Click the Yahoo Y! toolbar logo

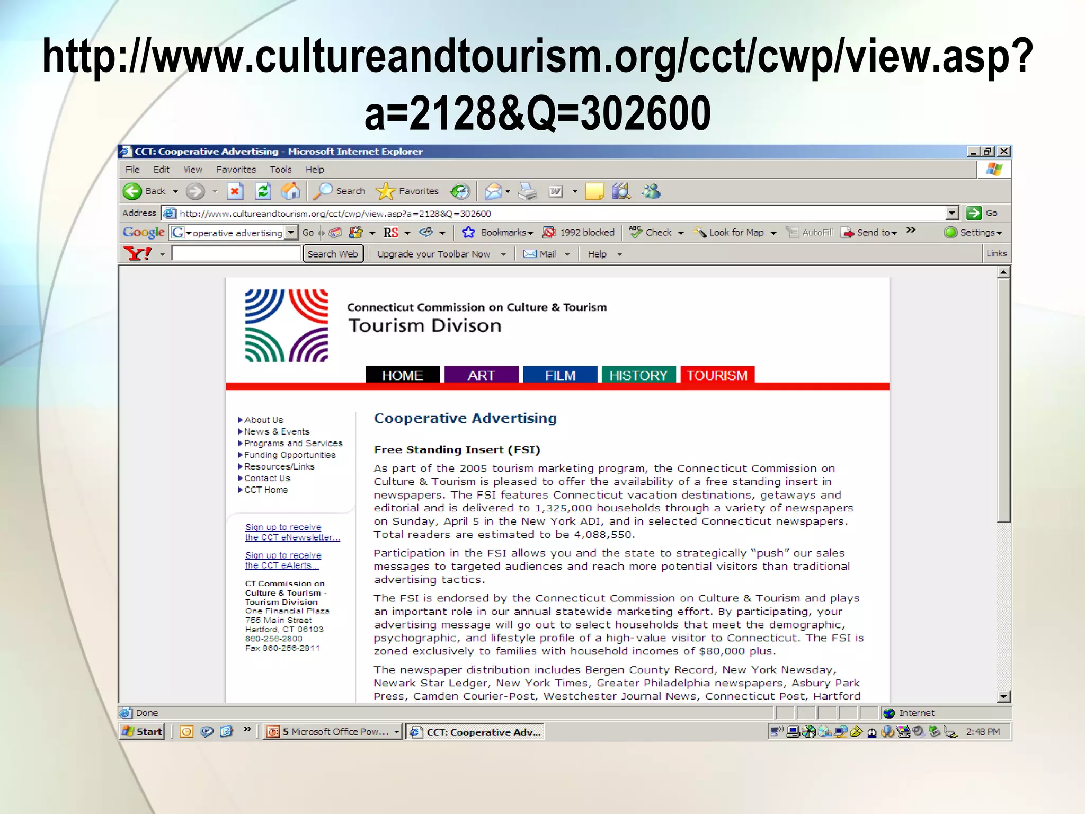click(137, 254)
